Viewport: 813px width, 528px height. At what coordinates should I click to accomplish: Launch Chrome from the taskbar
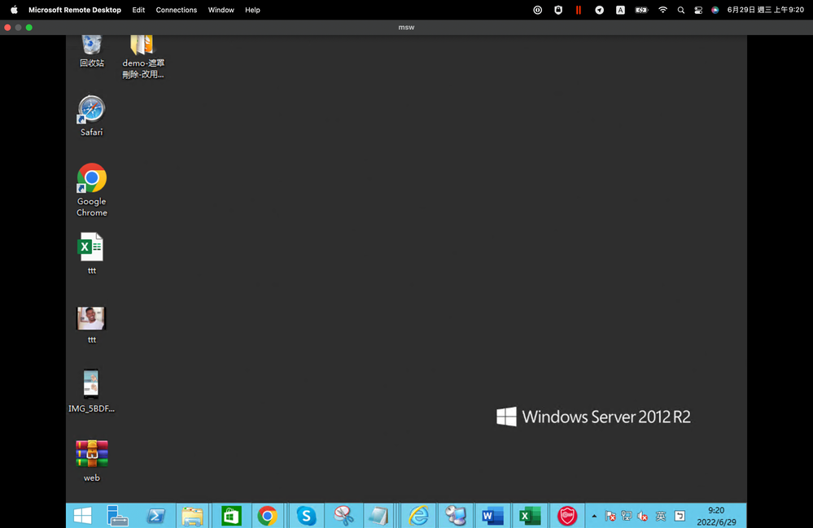pos(268,516)
